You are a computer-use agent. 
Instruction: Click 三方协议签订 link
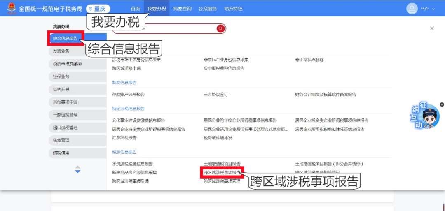click(215, 94)
